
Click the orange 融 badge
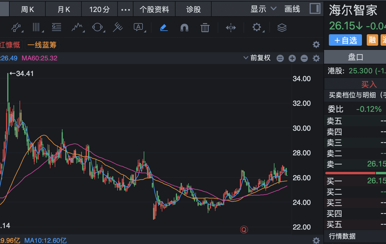tap(372, 40)
